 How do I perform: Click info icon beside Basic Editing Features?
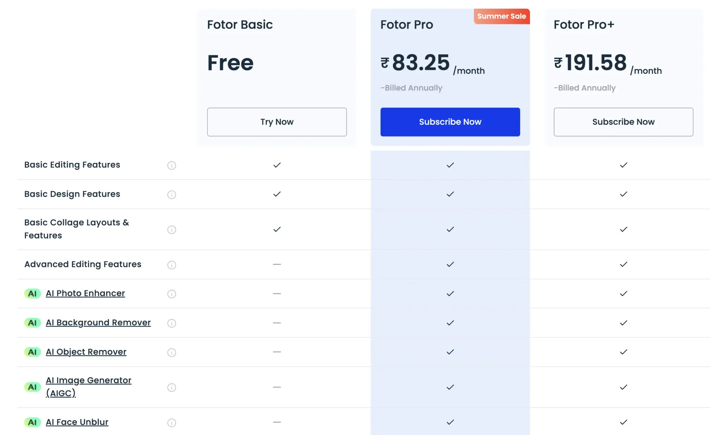tap(172, 165)
